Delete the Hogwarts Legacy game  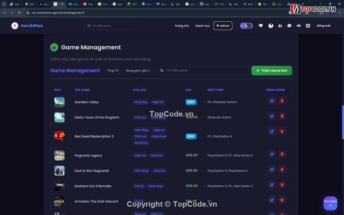click(282, 154)
